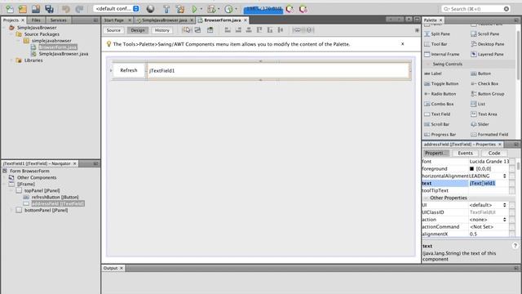
Task: Select Other Components in Navigator
Action: click(x=37, y=178)
